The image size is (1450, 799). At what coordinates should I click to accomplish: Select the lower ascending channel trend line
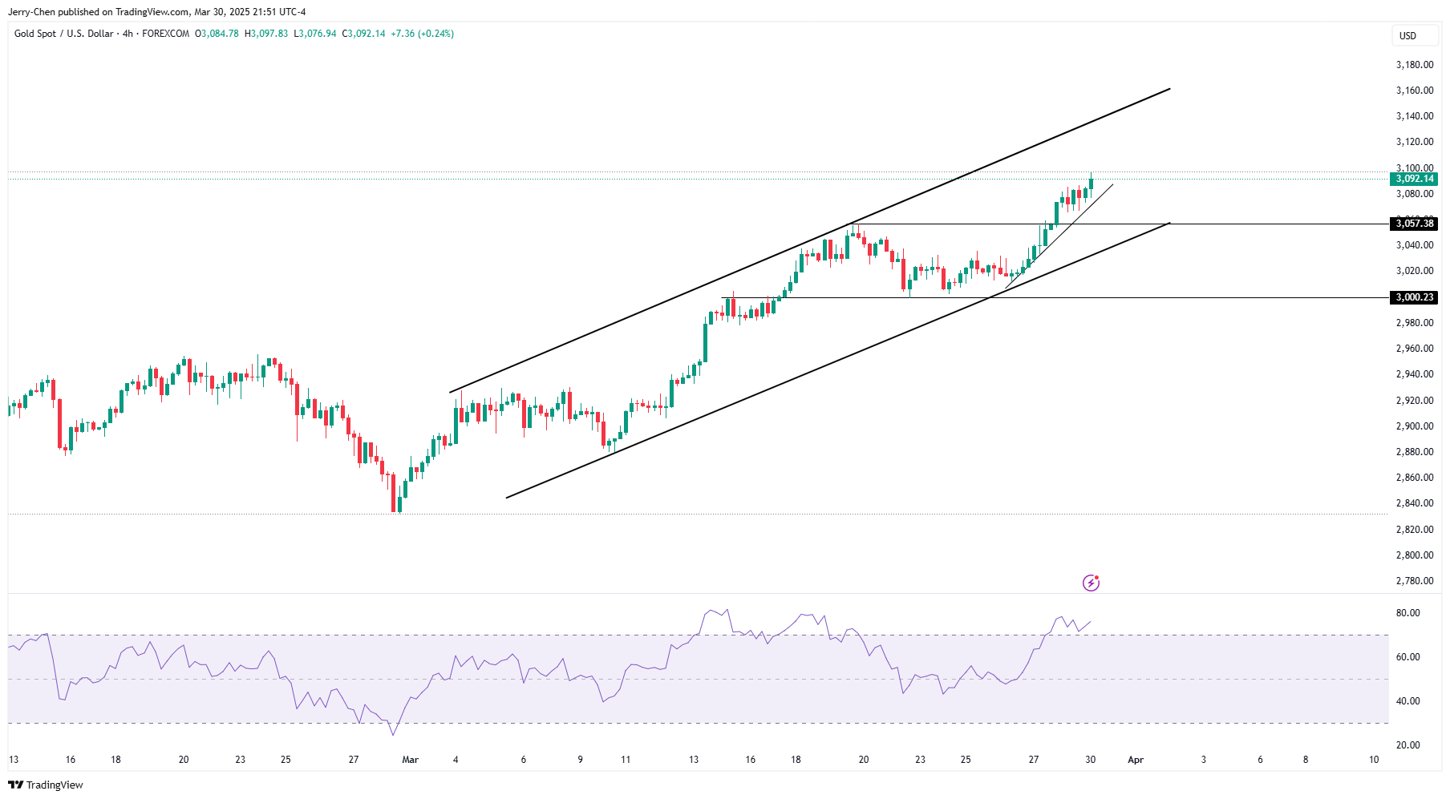pos(802,377)
